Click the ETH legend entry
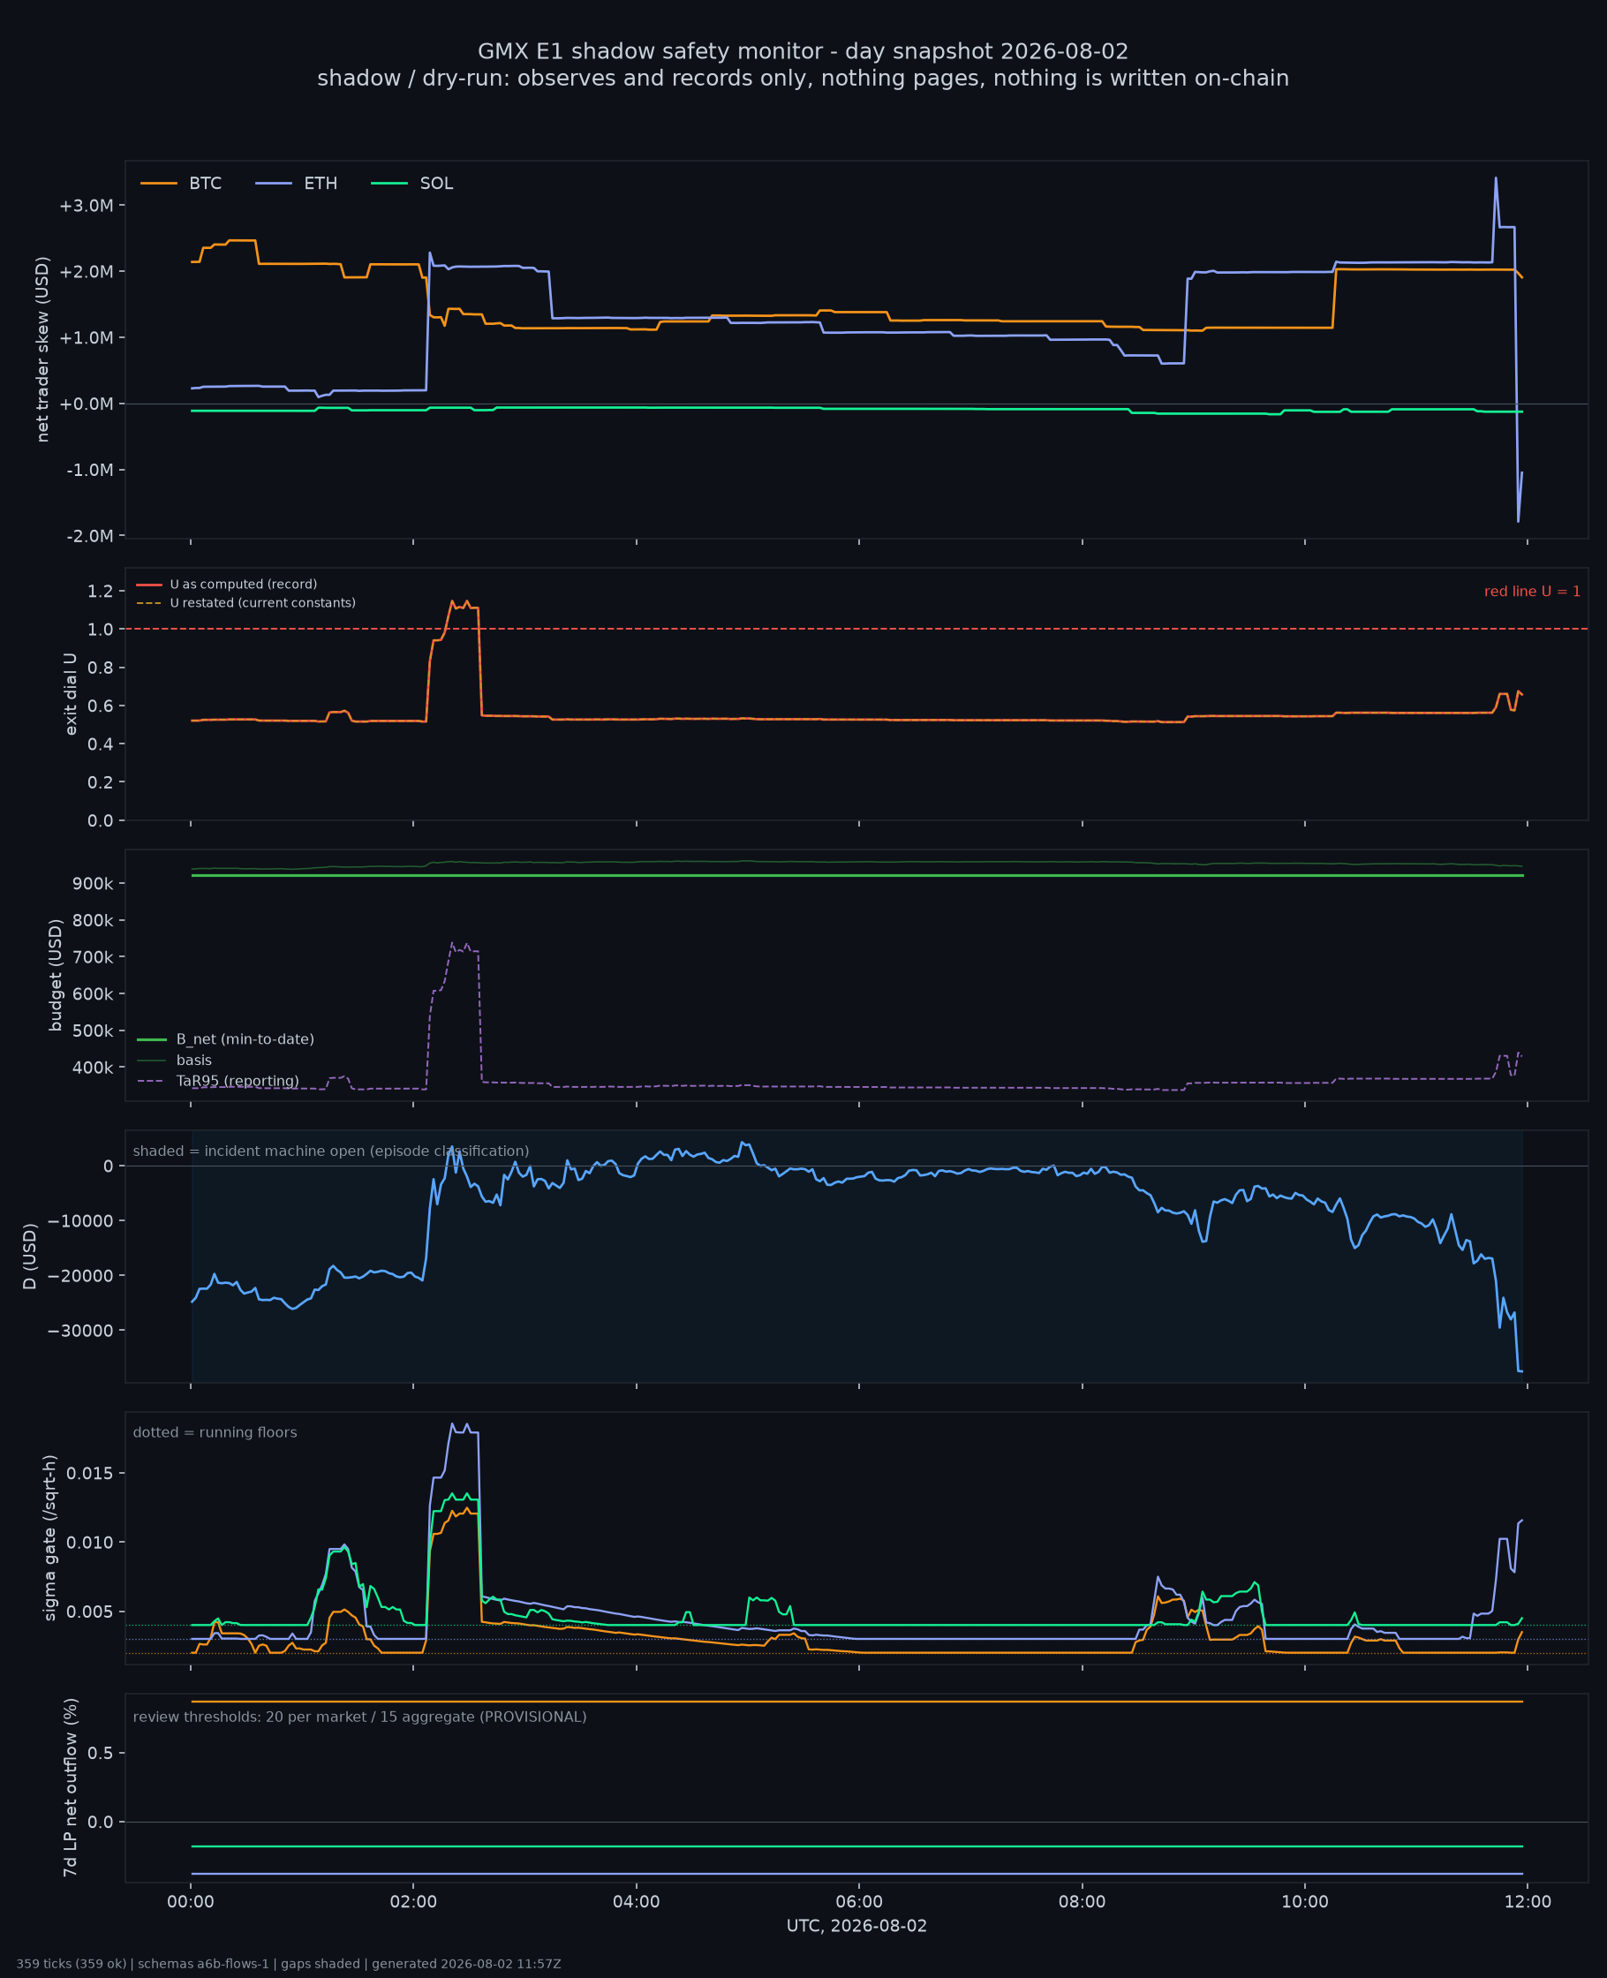The image size is (1607, 1978). (296, 184)
